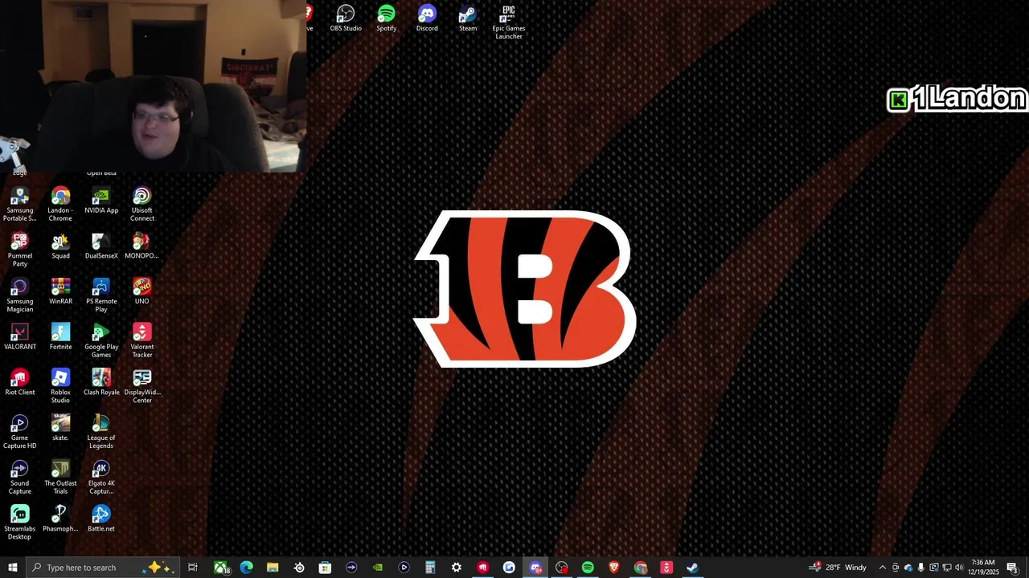Viewport: 1029px width, 578px height.
Task: Open the DisplayWidget Center desktop icon
Action: [x=142, y=387]
